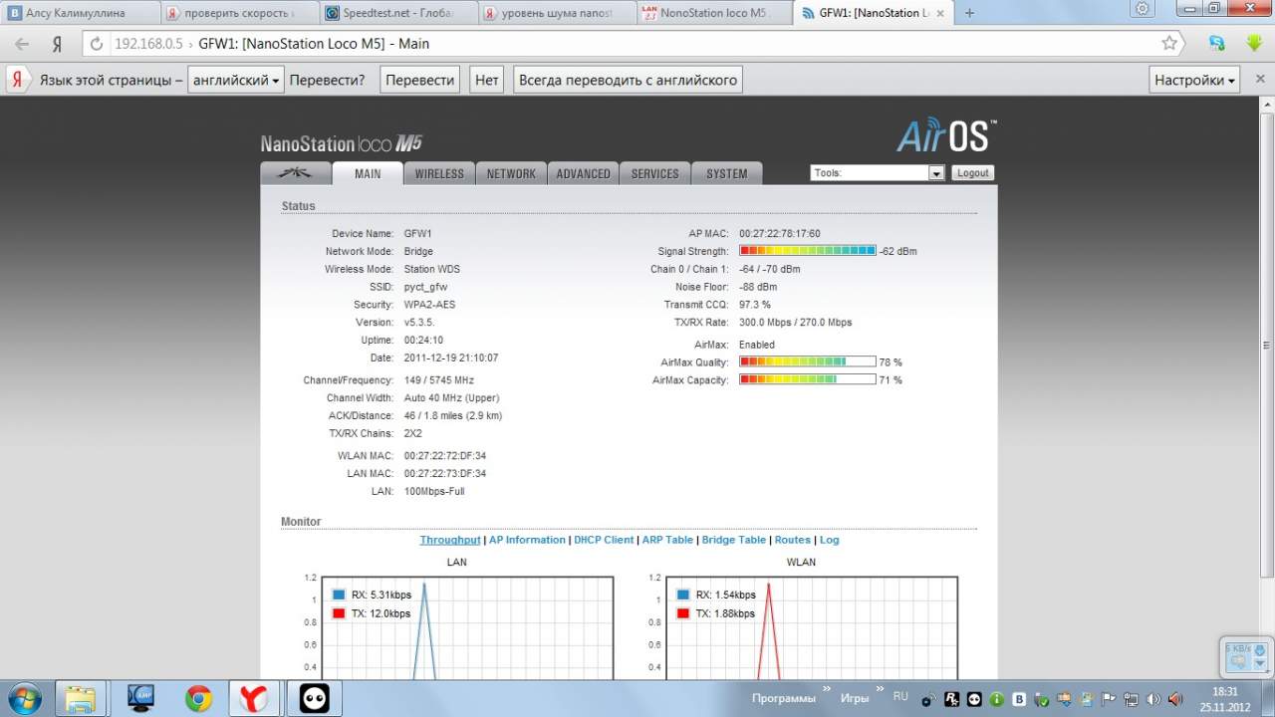Viewport: 1275px width, 717px height.
Task: Open the ARP Table link
Action: coord(667,540)
